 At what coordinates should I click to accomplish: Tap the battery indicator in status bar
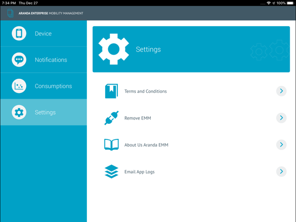[x=291, y=3]
